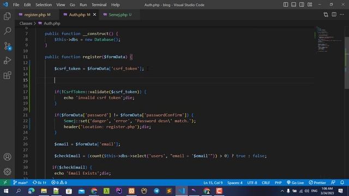Open the feedback icon in status bar
349x196 pixels.
[x=333, y=182]
